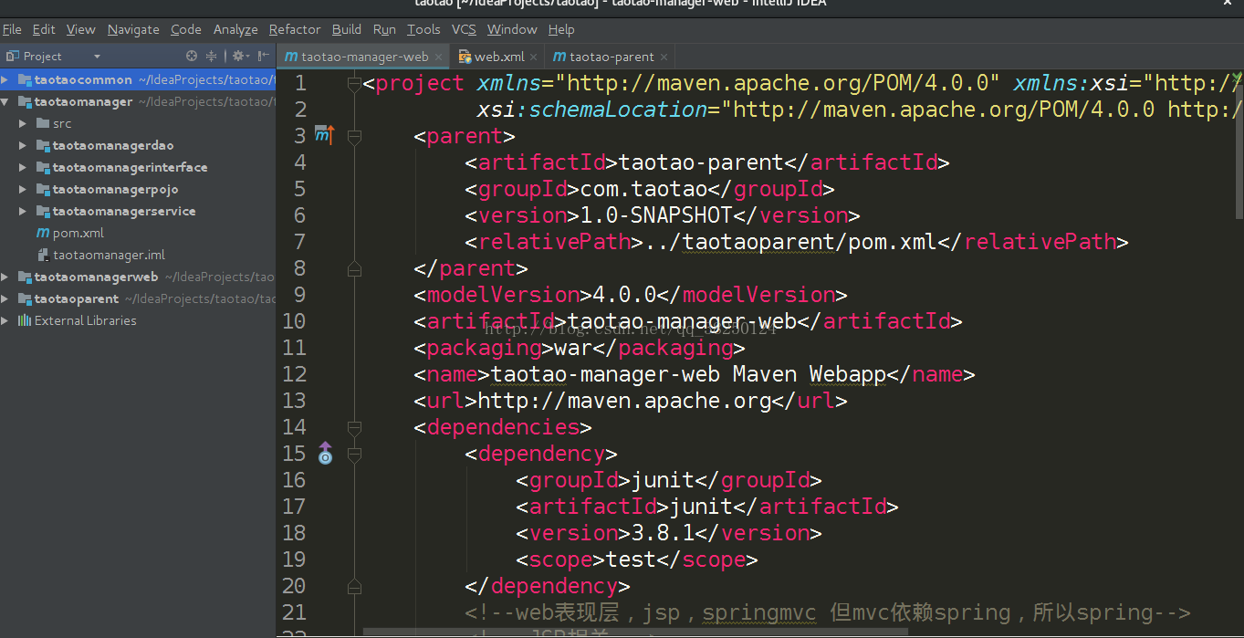Fold the parent tag on line 3

tap(354, 137)
